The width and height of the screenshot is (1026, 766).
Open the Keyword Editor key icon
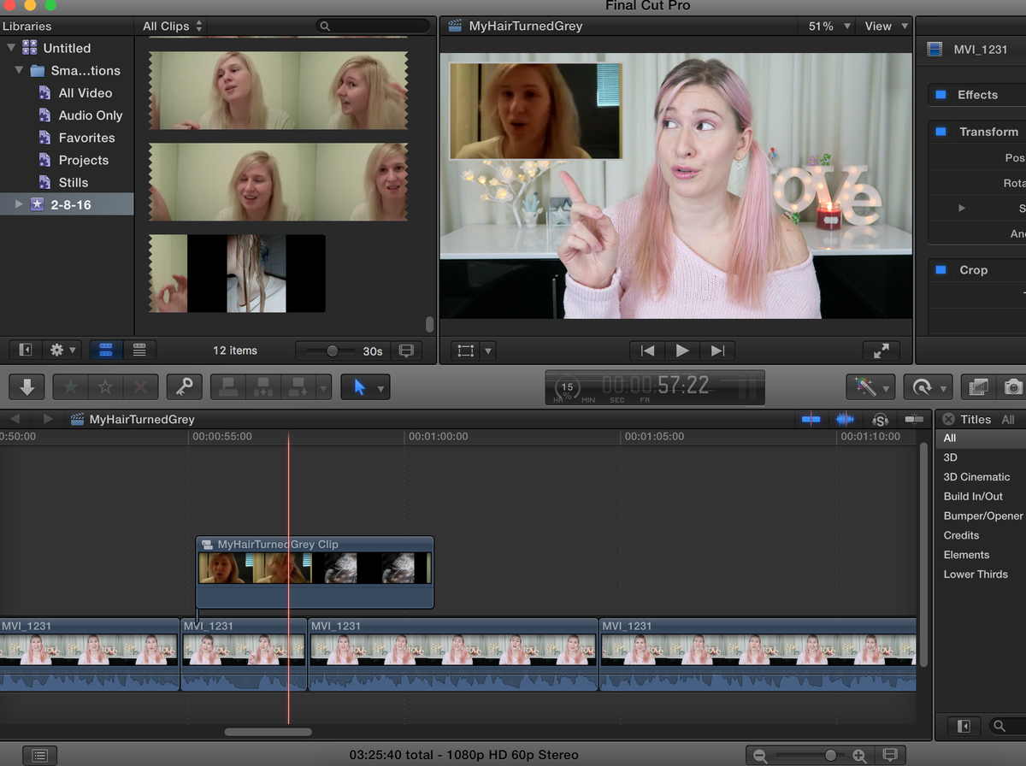point(184,387)
